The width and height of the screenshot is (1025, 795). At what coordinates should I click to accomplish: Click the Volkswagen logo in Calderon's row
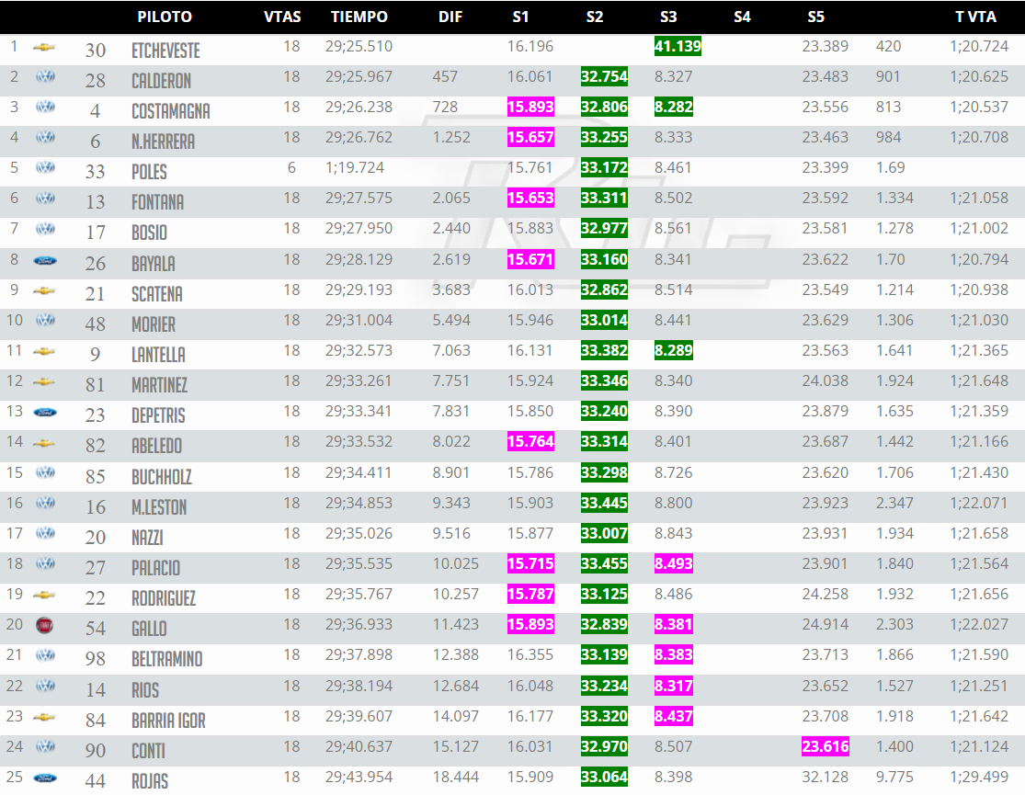click(x=44, y=77)
